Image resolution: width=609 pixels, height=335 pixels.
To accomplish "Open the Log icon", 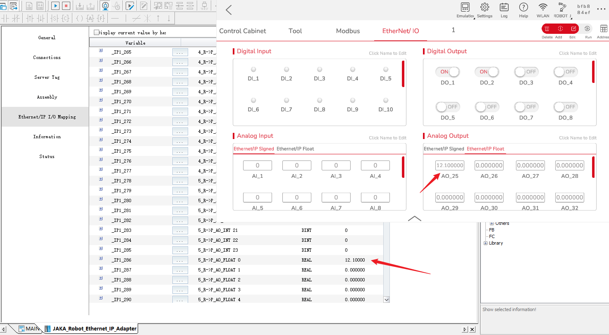I will point(504,7).
